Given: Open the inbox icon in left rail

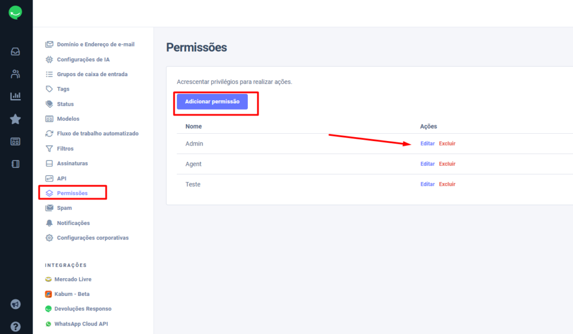Looking at the screenshot, I should click(x=15, y=51).
